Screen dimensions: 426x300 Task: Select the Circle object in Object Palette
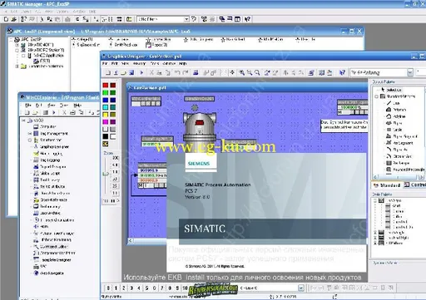[x=394, y=130]
